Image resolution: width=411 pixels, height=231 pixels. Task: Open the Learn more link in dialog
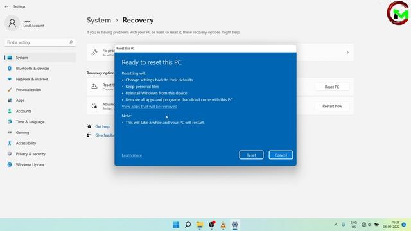[x=132, y=155]
